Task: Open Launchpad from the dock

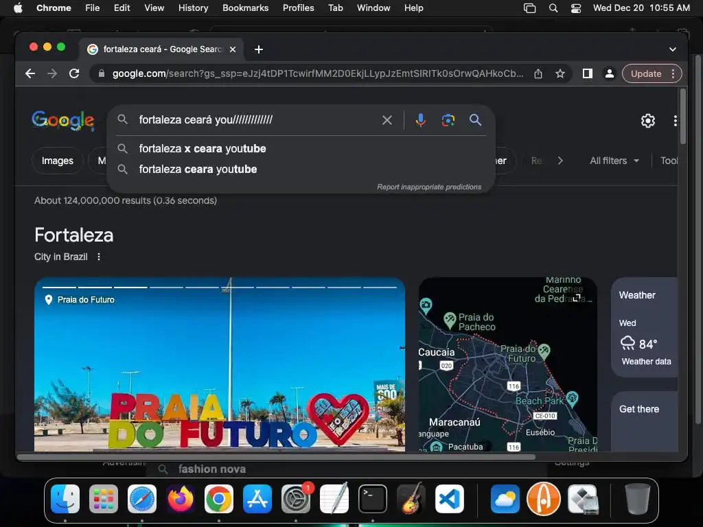Action: [104, 499]
